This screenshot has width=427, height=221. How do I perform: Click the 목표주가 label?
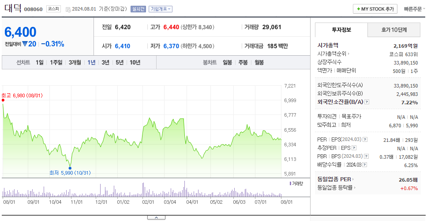pyautogui.click(x=352, y=117)
